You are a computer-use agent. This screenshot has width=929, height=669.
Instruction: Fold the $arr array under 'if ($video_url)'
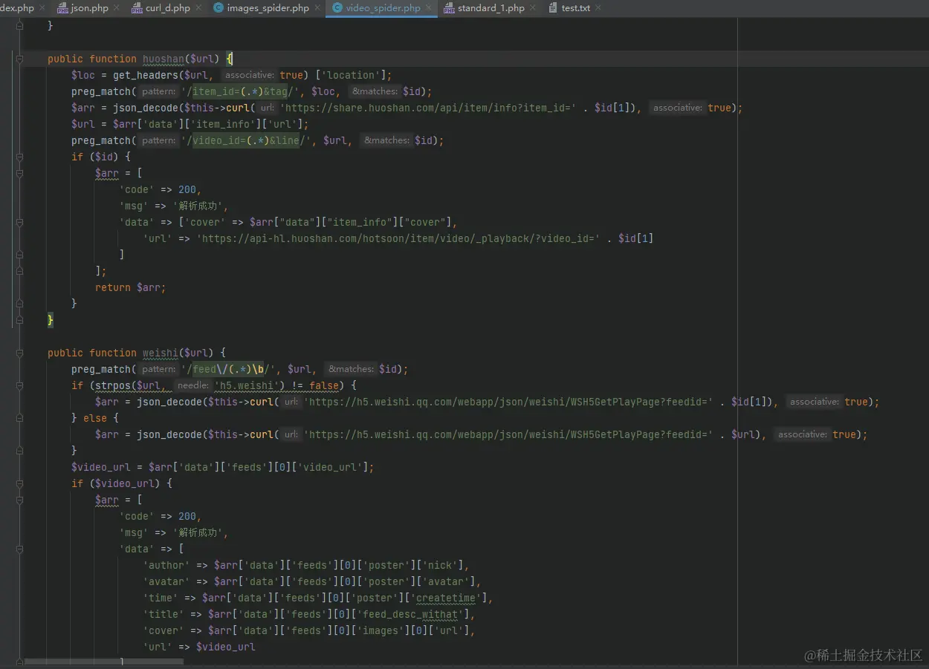coord(19,500)
